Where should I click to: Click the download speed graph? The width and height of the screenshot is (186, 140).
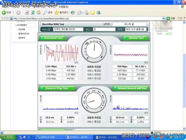[60, 53]
